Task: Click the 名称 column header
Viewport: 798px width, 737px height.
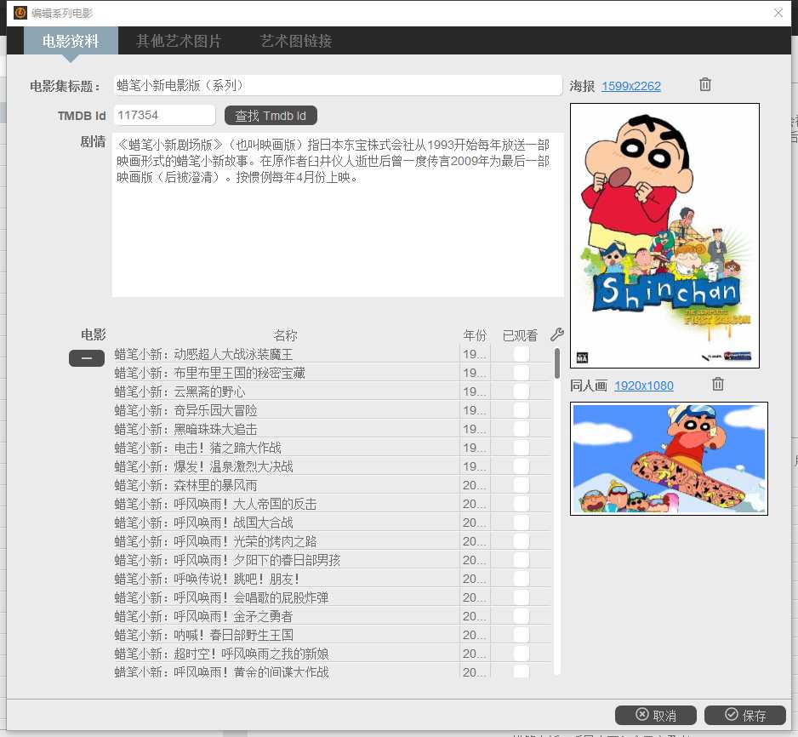Action: coord(285,335)
